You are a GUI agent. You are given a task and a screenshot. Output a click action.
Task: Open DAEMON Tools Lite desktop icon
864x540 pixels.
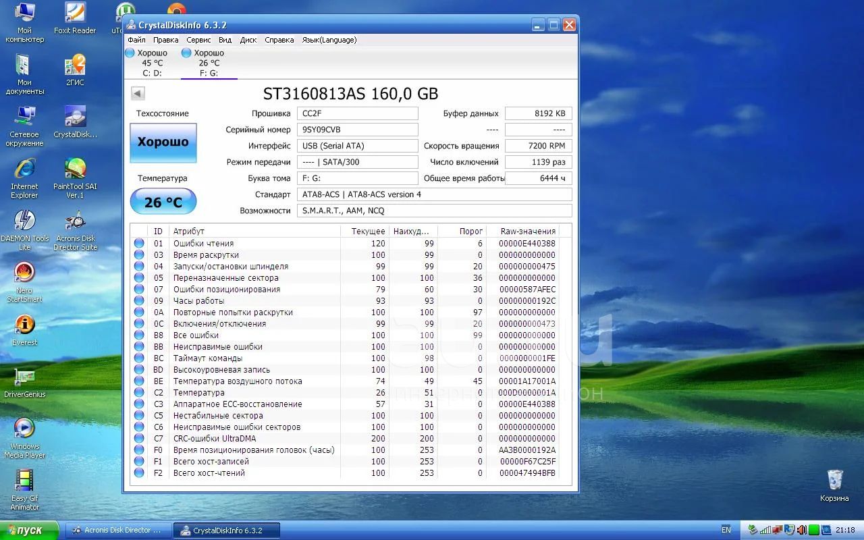tap(24, 231)
